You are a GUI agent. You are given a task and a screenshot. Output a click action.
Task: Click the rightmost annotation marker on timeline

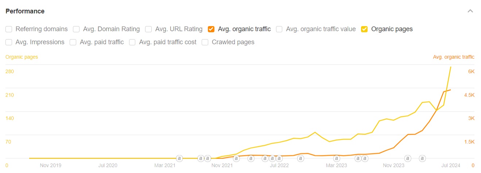tap(422, 158)
